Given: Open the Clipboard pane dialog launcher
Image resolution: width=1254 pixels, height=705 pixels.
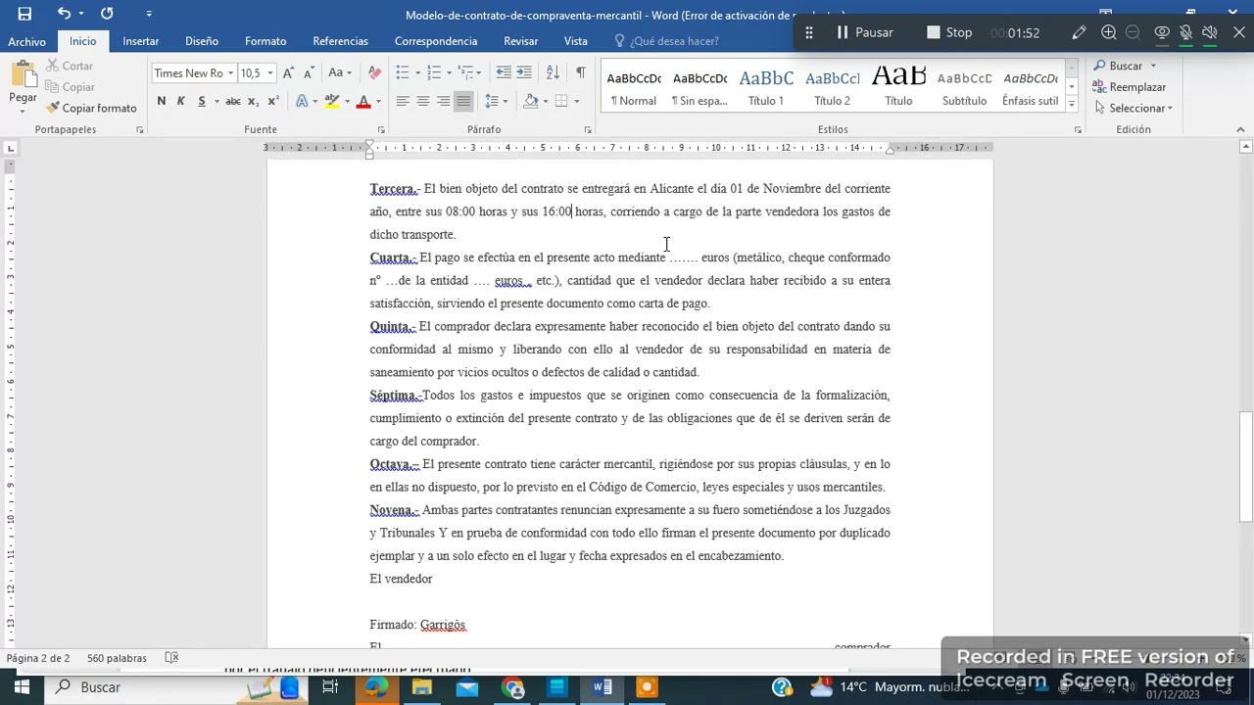Looking at the screenshot, I should (x=139, y=130).
